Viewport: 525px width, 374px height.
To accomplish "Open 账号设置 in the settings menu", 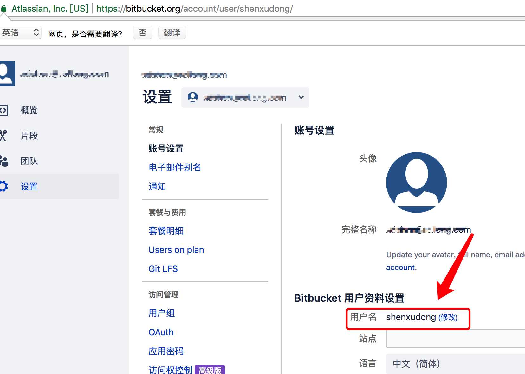I will pyautogui.click(x=166, y=148).
